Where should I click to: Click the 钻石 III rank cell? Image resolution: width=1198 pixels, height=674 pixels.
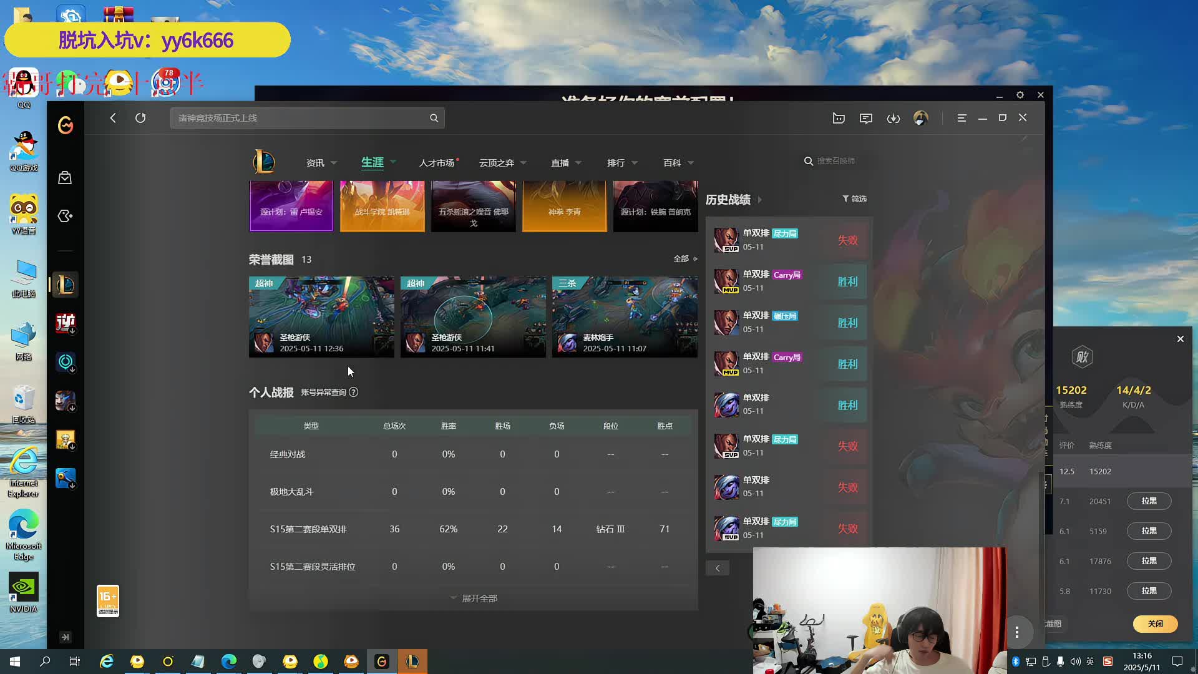coord(610,529)
